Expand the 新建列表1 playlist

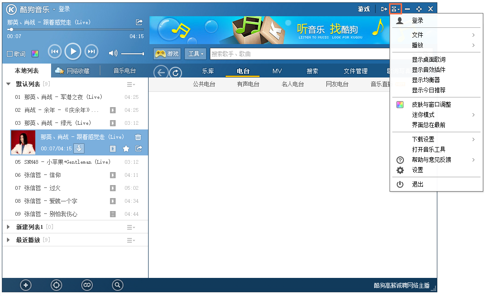pyautogui.click(x=8, y=227)
